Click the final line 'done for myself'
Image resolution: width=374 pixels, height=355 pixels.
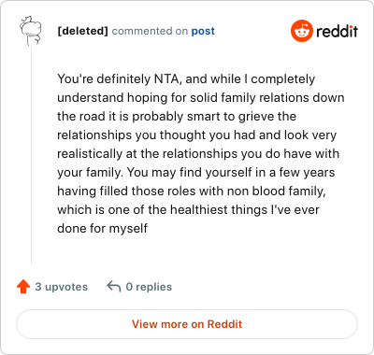[x=102, y=229]
